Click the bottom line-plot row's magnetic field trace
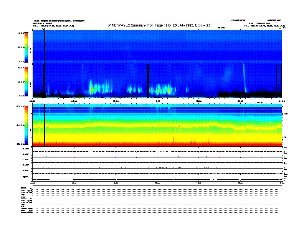Image resolution: width=304 pixels, height=235 pixels. [157, 180]
